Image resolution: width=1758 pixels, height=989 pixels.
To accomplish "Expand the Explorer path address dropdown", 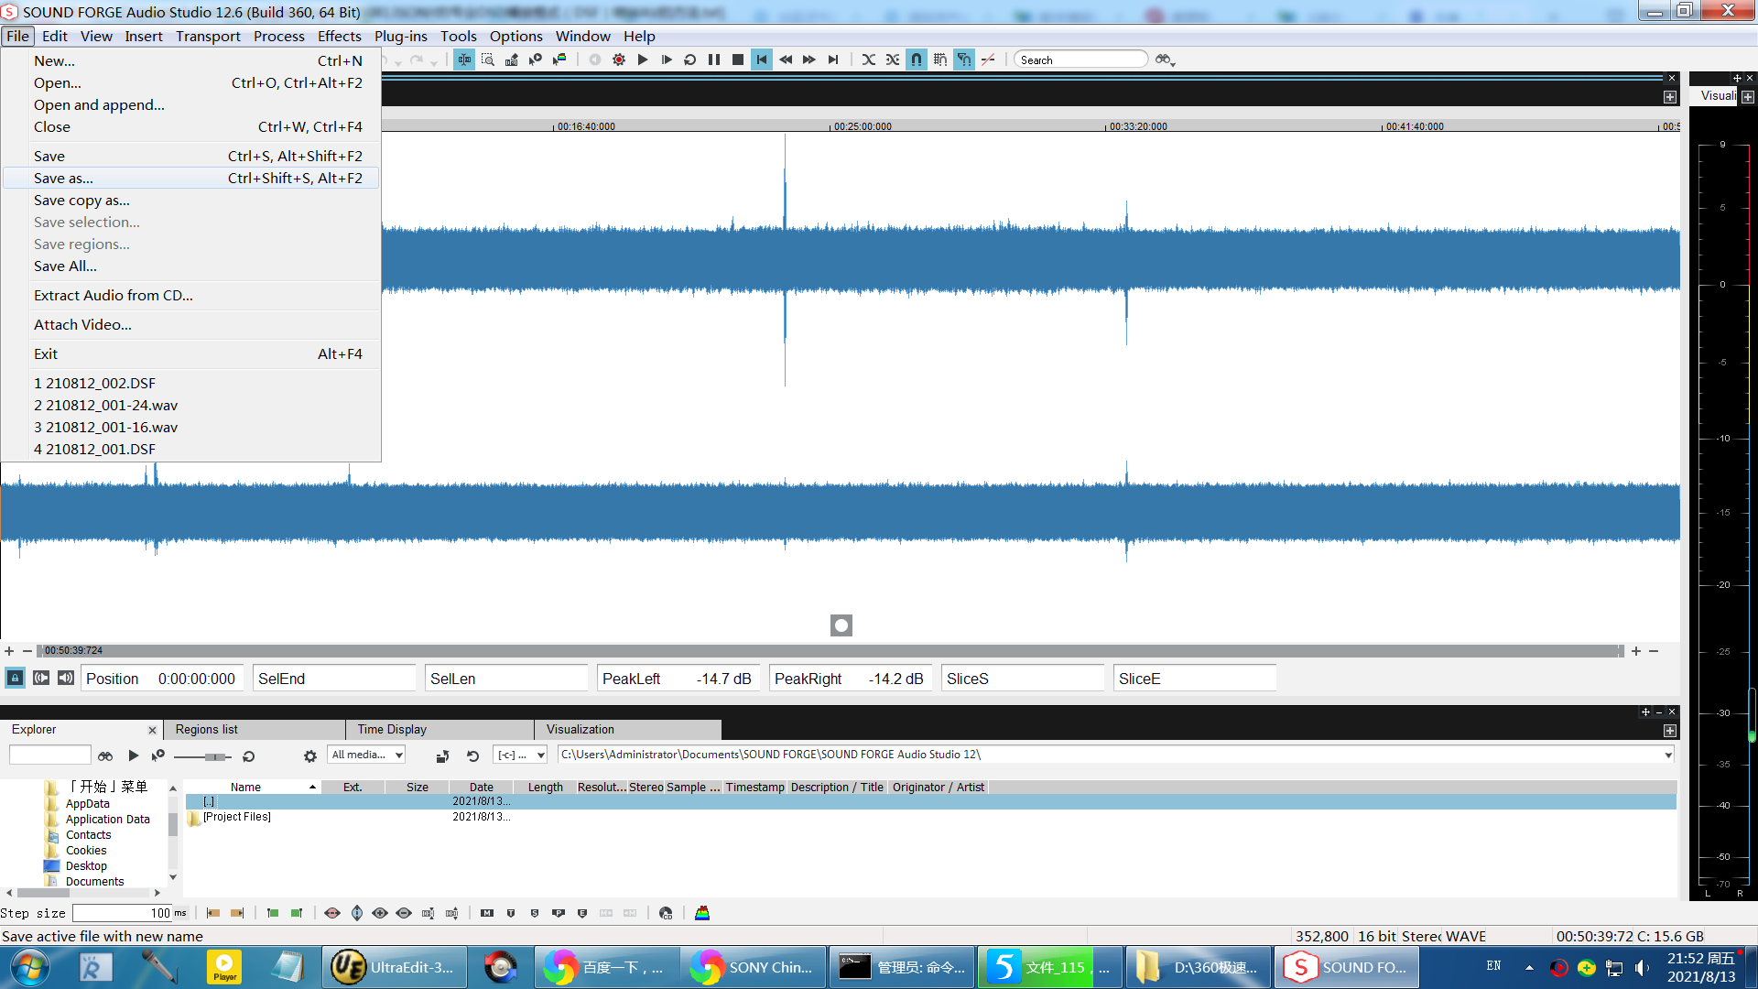I will click(1667, 755).
